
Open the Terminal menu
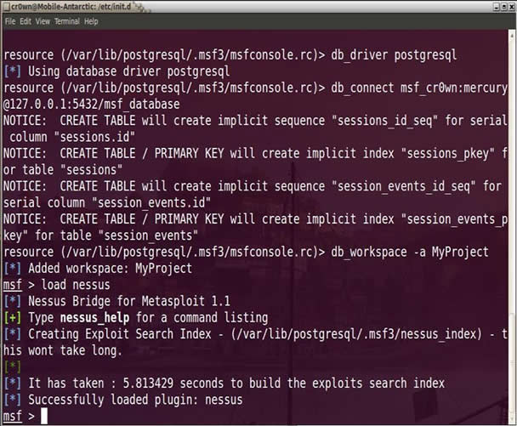[67, 21]
